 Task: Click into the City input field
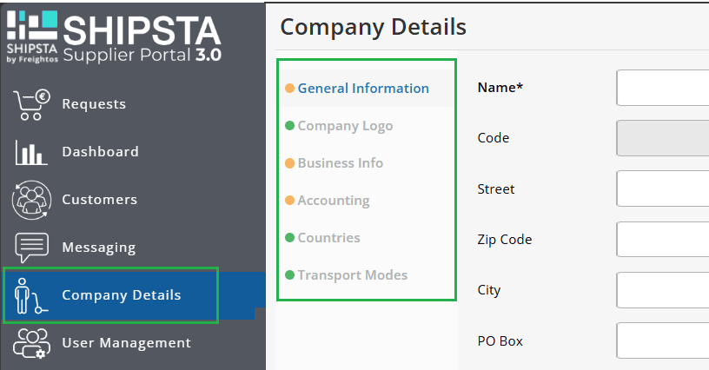click(x=662, y=290)
